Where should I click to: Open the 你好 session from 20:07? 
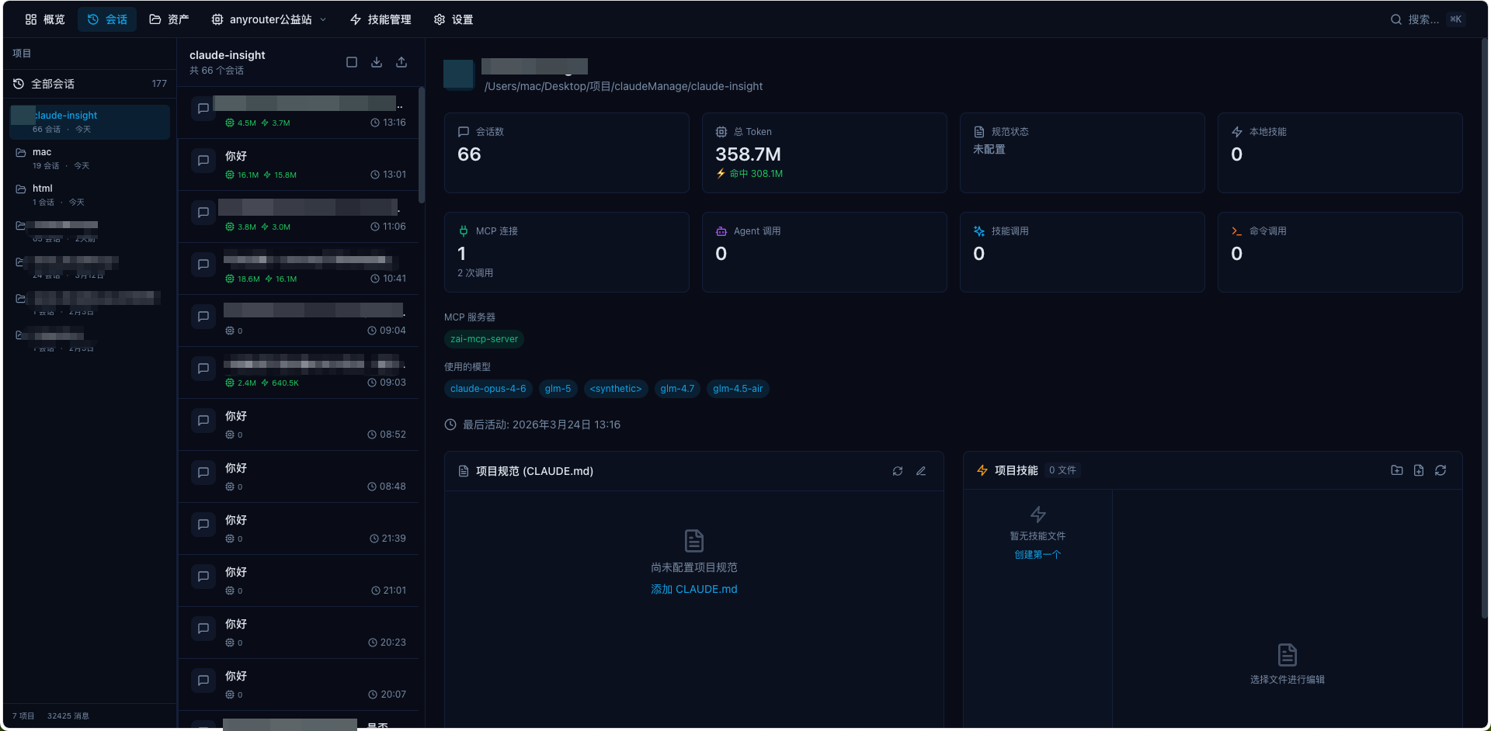coord(298,684)
